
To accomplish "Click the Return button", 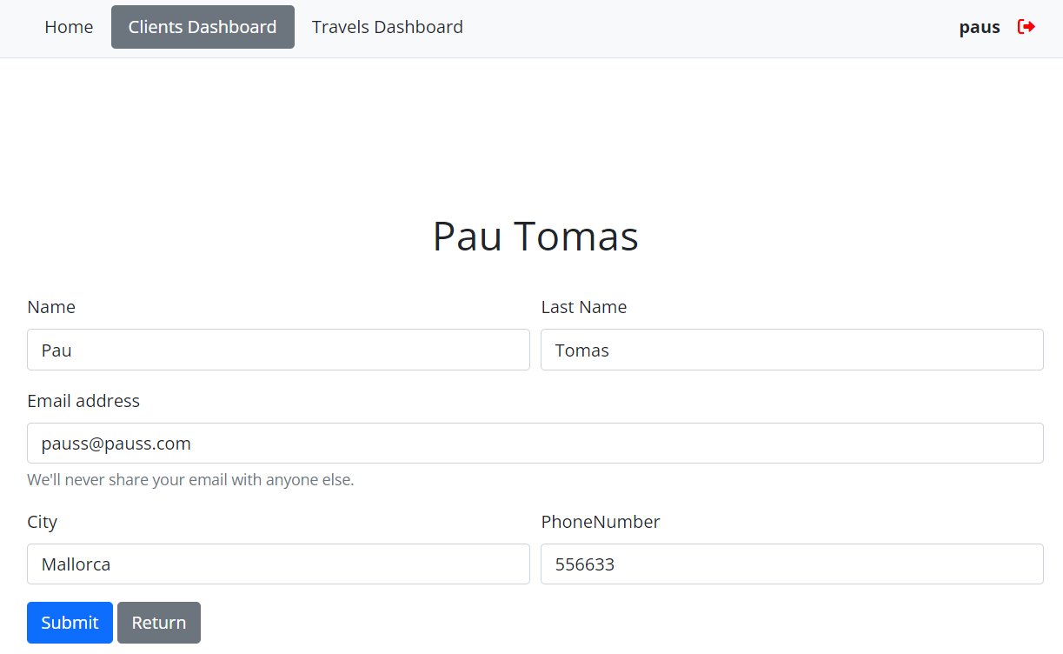I will tap(158, 623).
